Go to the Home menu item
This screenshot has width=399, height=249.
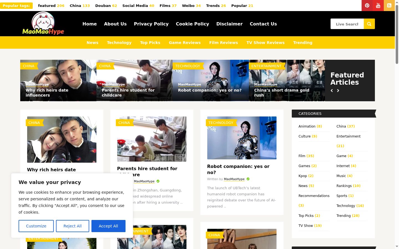click(89, 24)
